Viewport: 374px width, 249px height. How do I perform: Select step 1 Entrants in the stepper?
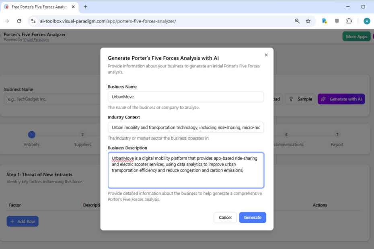32,135
